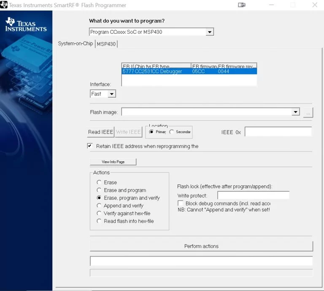Select the Erase radio option
The height and width of the screenshot is (291, 324).
(99, 182)
